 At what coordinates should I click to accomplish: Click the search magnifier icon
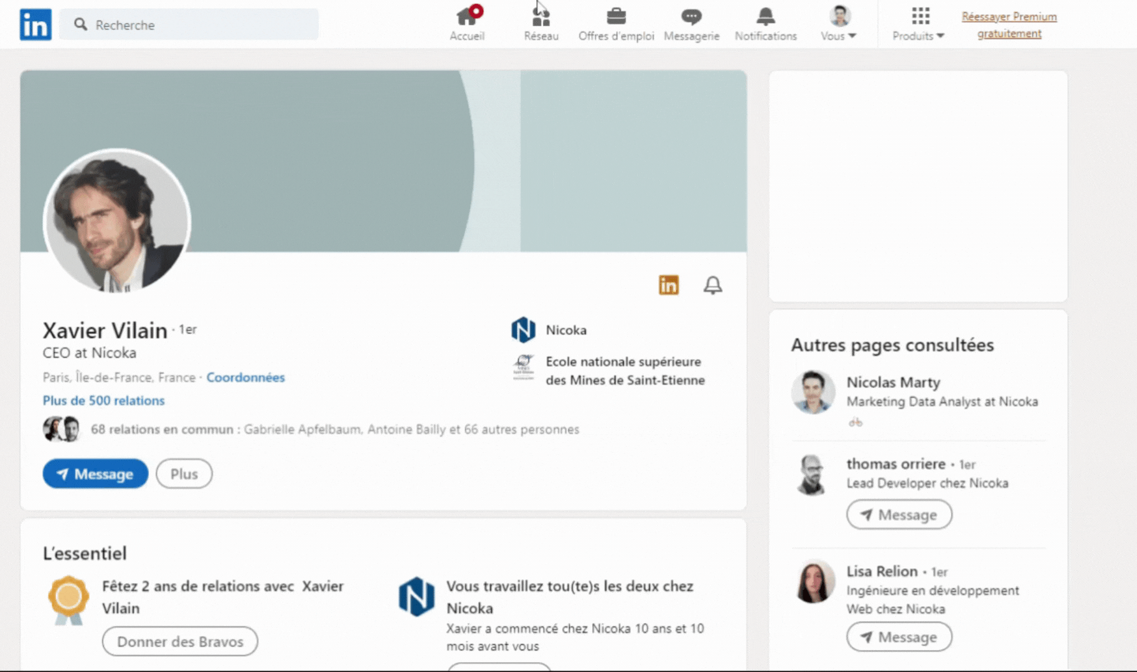[x=80, y=24]
